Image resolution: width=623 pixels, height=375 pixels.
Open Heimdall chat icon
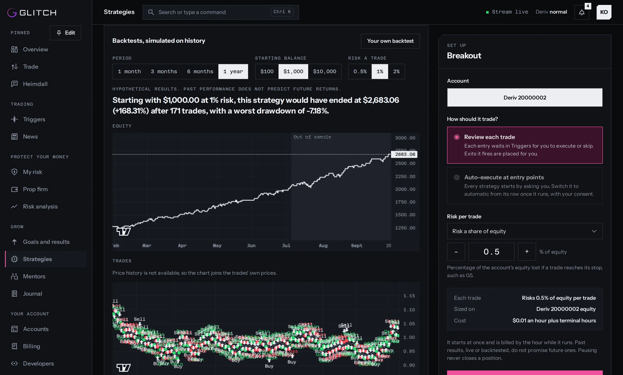(x=14, y=84)
